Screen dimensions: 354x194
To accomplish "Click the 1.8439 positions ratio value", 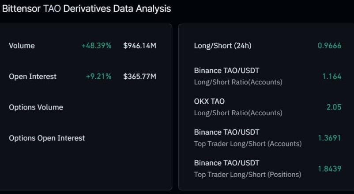I will coord(330,169).
